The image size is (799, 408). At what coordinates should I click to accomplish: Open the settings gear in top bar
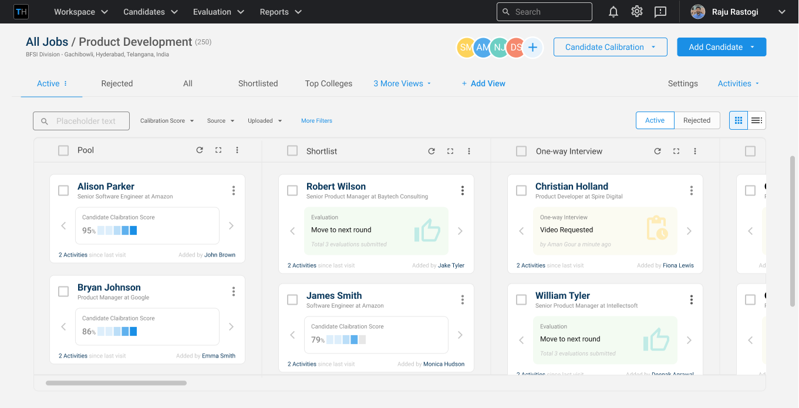pyautogui.click(x=637, y=12)
